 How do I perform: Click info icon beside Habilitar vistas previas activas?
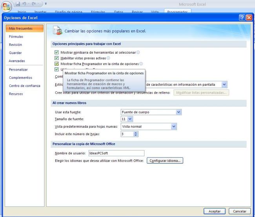(x=108, y=58)
